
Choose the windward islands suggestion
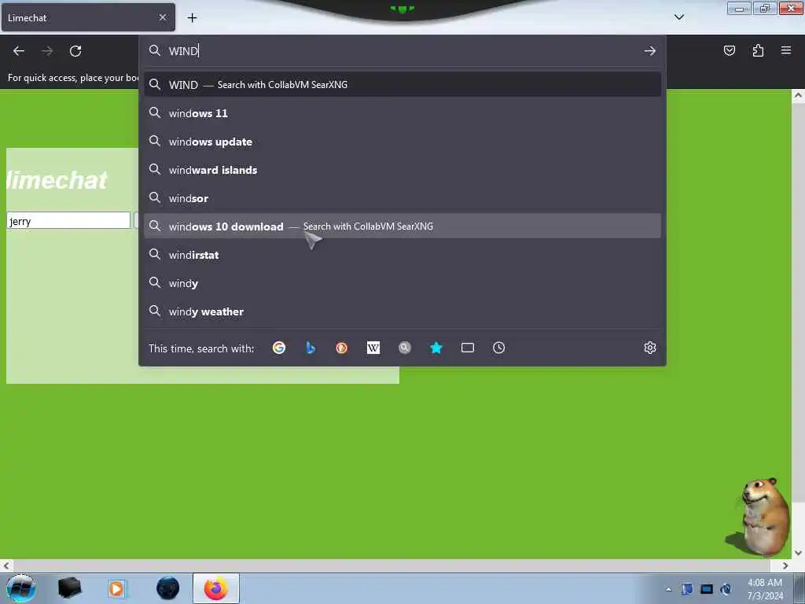pos(402,170)
